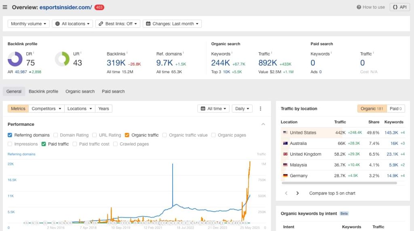Image resolution: width=414 pixels, height=231 pixels.
Task: Click the Australia flag icon
Action: [x=285, y=143]
